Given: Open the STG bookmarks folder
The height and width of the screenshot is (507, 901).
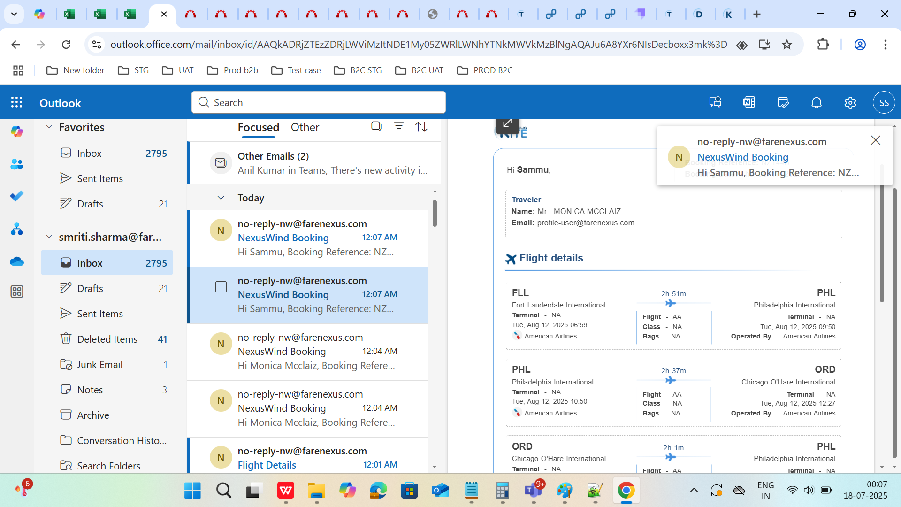Looking at the screenshot, I should pos(133,70).
